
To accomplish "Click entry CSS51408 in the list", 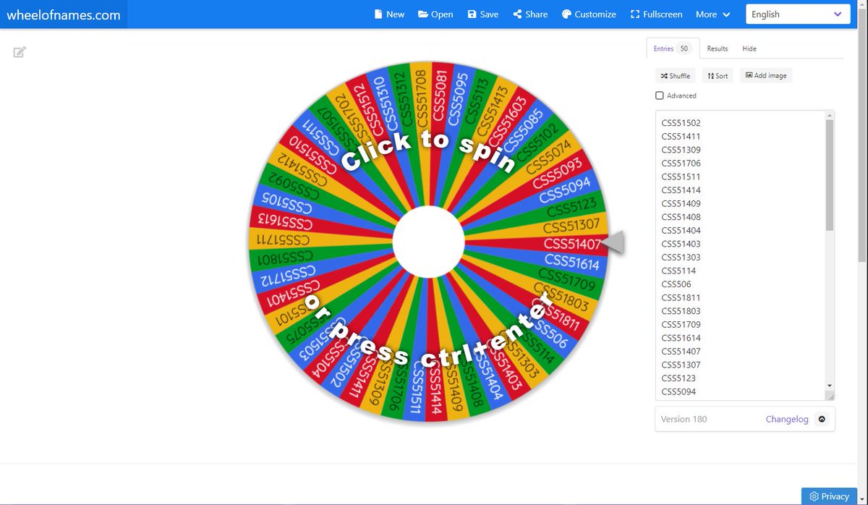I will [681, 217].
